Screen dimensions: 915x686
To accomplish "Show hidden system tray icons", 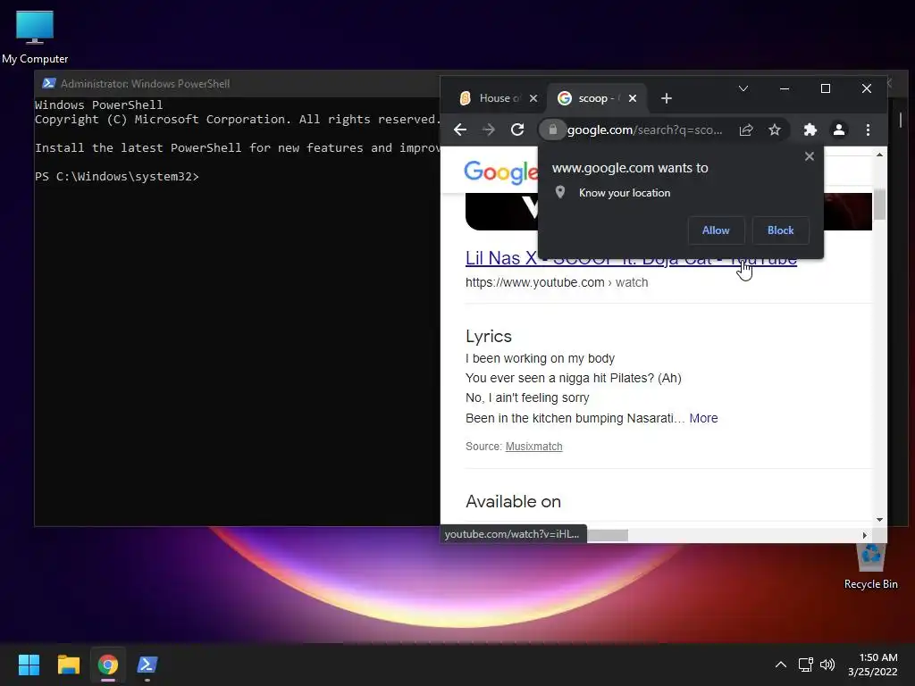I will (780, 665).
